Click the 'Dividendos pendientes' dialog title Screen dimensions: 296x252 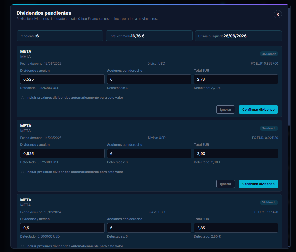tap(44, 13)
